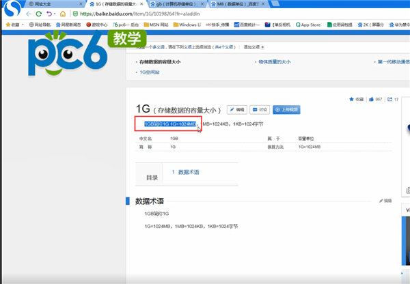410x284 pixels.
Task: Go to the browser home page icon
Action: [x=63, y=14]
